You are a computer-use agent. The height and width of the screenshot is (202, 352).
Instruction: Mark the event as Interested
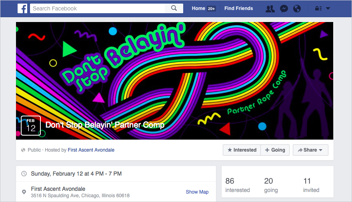pyautogui.click(x=242, y=150)
